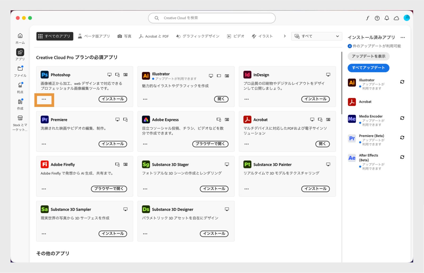This screenshot has width=424, height=273.
Task: Open installed apps panel more options
Action: tap(403, 37)
